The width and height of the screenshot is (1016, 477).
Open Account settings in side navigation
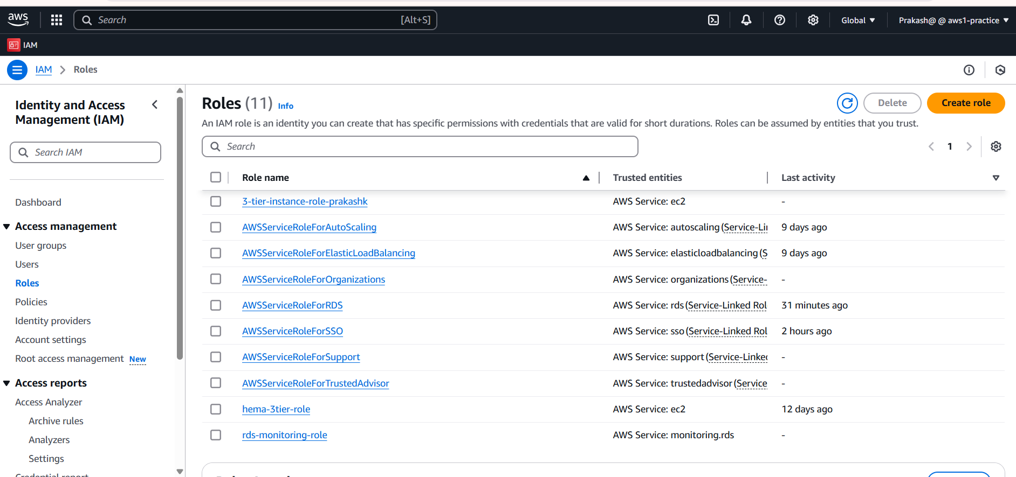pyautogui.click(x=51, y=340)
